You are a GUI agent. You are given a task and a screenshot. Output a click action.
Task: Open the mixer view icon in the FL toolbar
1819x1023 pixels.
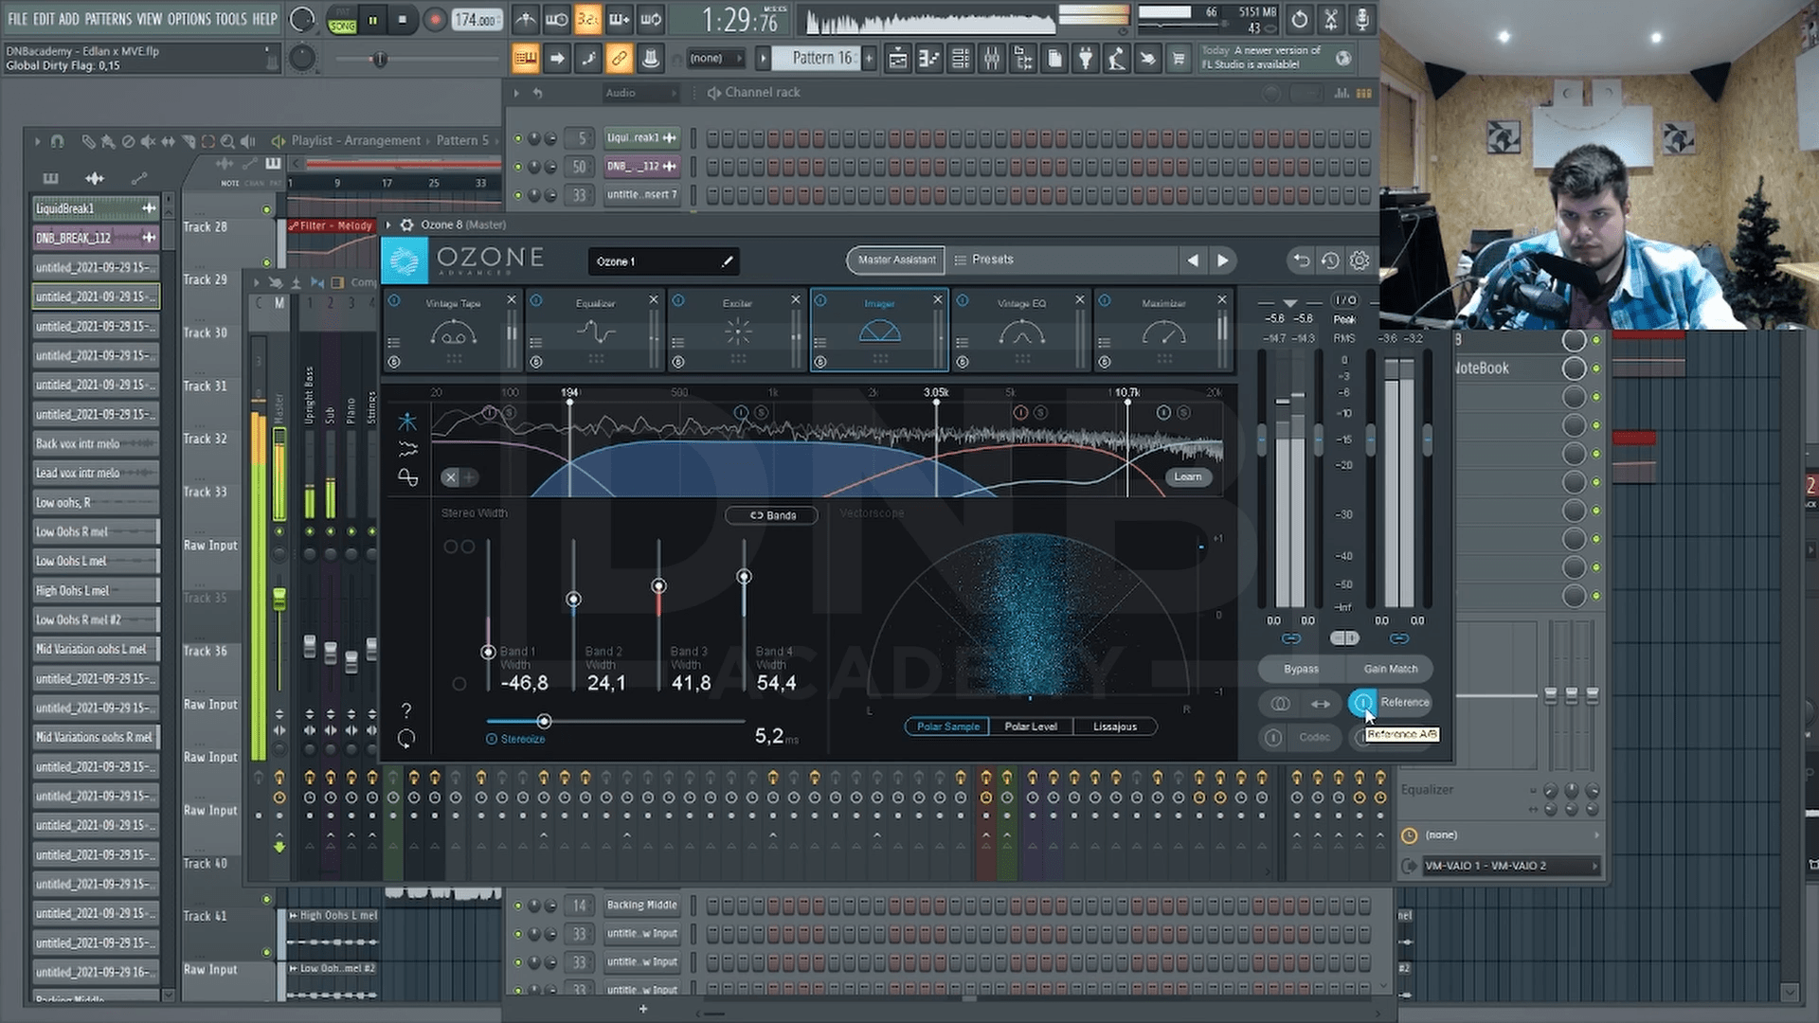click(991, 60)
